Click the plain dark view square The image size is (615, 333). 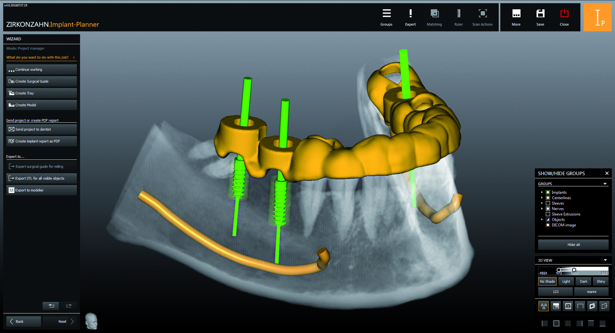568,323
